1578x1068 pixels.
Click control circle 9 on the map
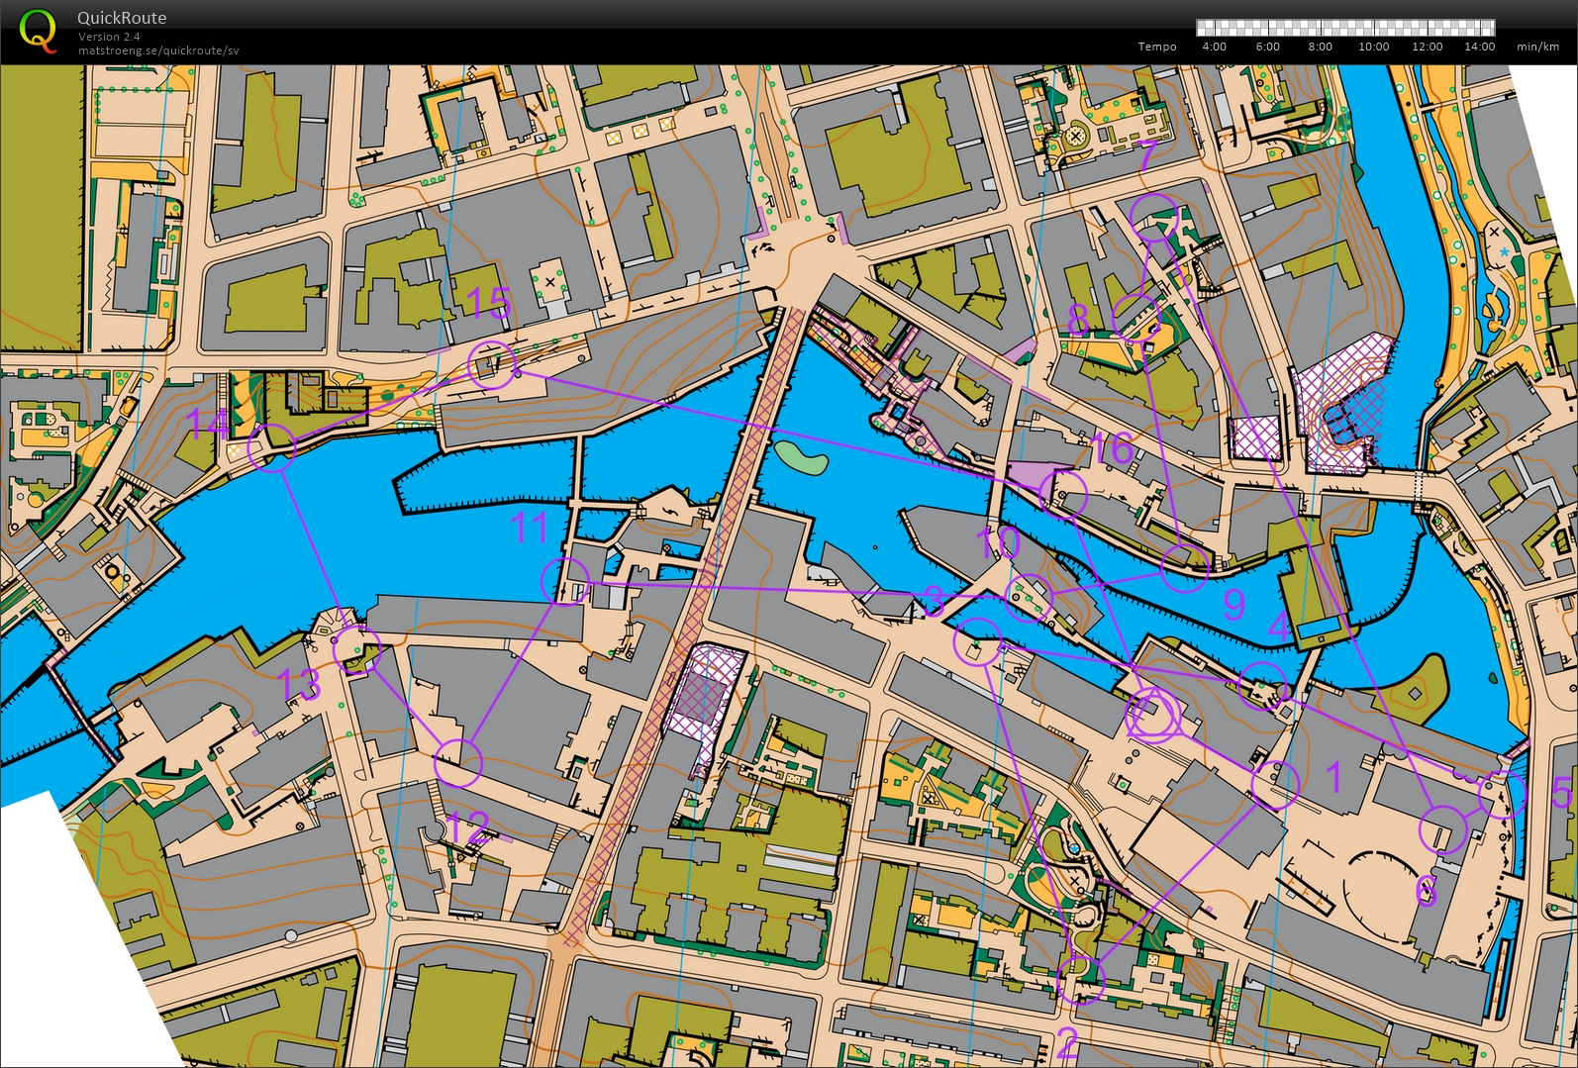1184,567
